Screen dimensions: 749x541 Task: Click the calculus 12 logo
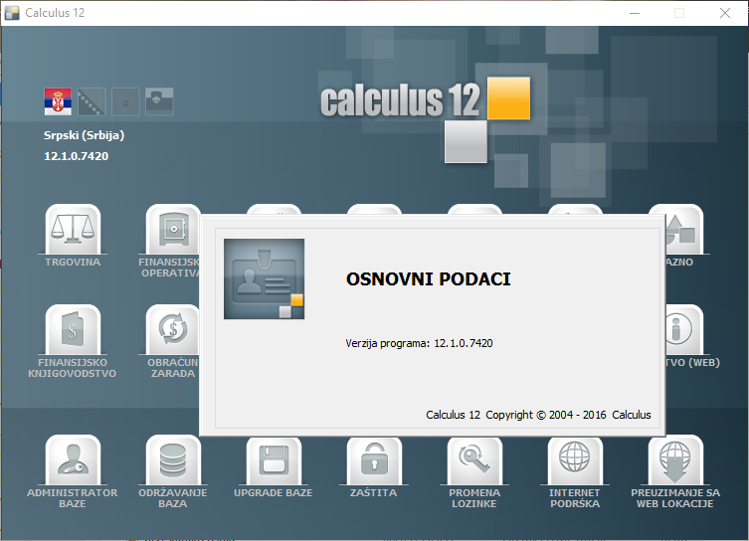click(x=425, y=119)
